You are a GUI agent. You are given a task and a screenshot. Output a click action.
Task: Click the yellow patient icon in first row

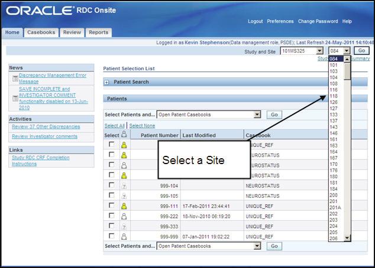tap(124, 145)
